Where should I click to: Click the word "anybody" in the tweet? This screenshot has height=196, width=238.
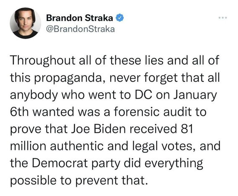34,95
